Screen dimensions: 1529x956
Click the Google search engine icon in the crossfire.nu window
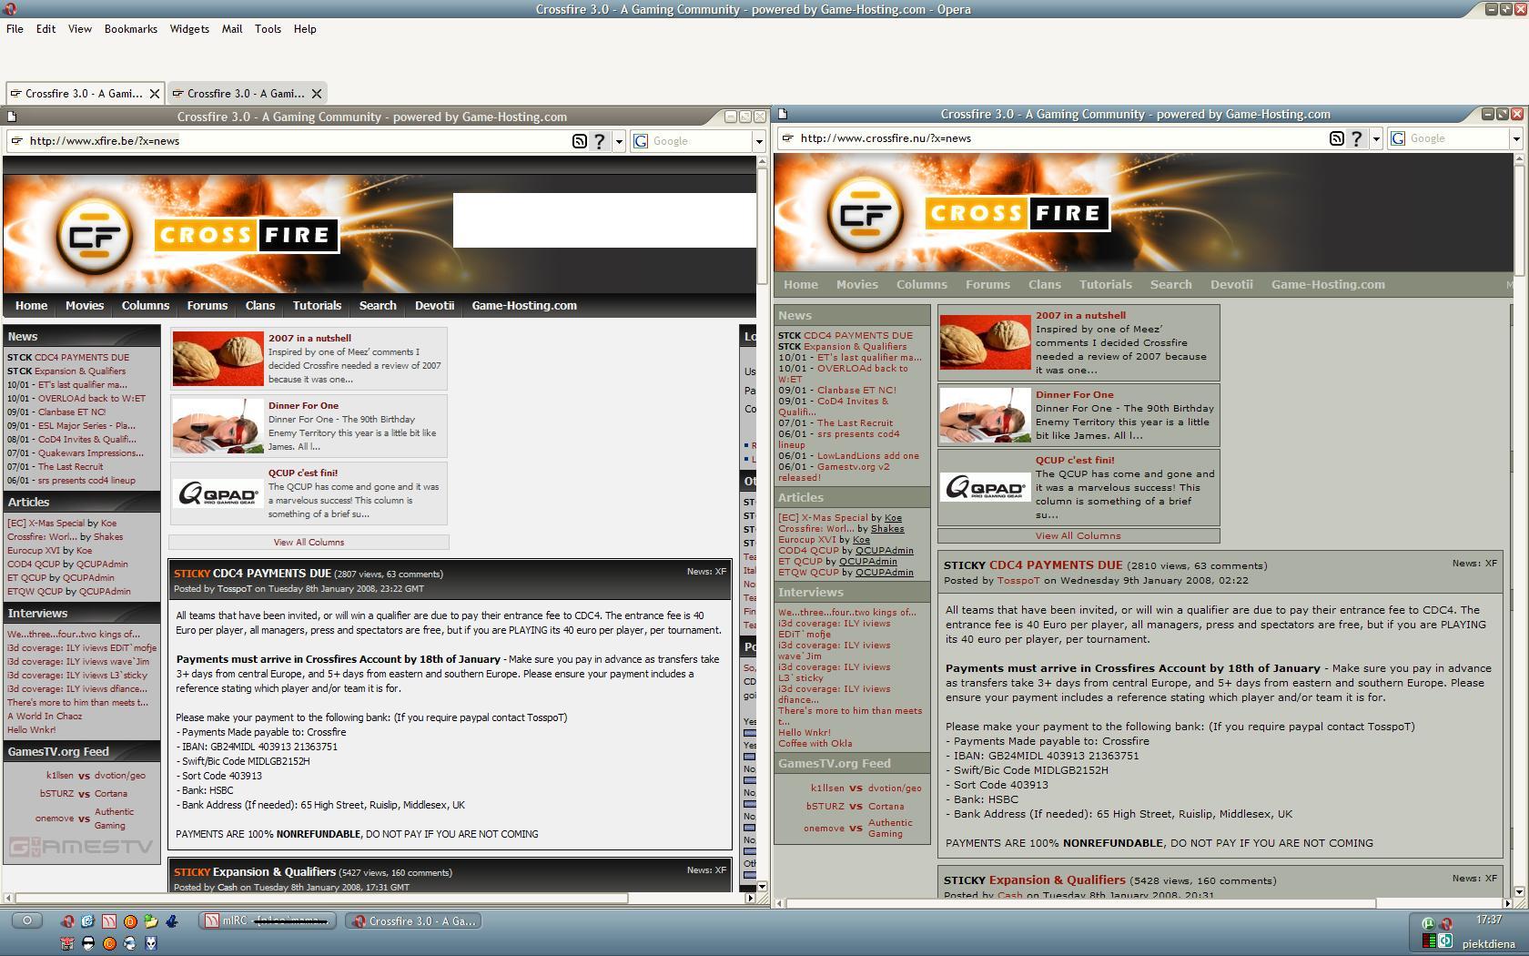click(x=1398, y=138)
